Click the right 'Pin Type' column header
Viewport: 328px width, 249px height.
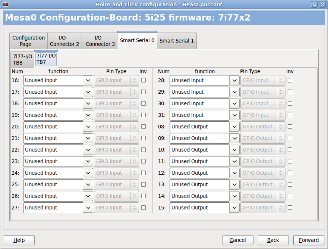click(x=250, y=71)
